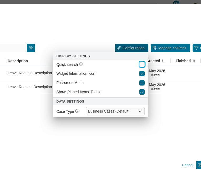Sort by the Created column arrows
This screenshot has width=201, height=170.
click(163, 61)
